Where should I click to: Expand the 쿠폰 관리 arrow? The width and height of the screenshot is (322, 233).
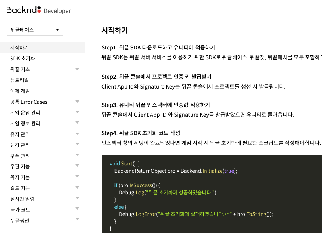tap(77, 155)
